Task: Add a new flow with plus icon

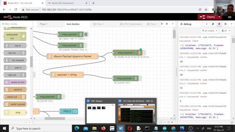Action: tap(167, 24)
